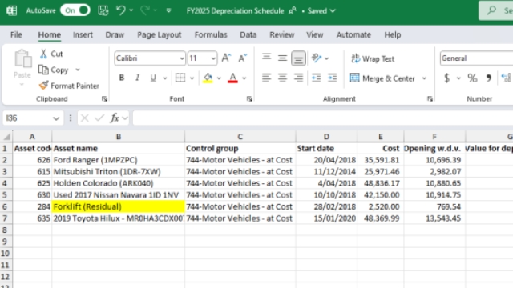Activate the Format Painter

click(x=69, y=86)
